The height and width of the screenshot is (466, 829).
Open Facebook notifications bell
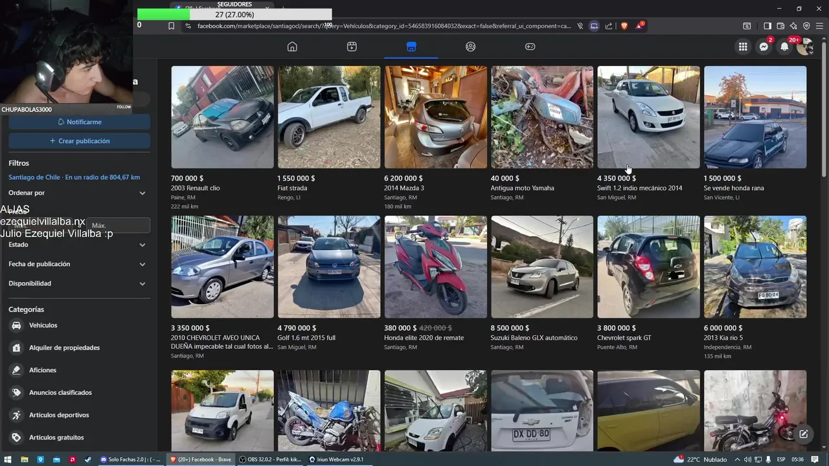(x=785, y=47)
